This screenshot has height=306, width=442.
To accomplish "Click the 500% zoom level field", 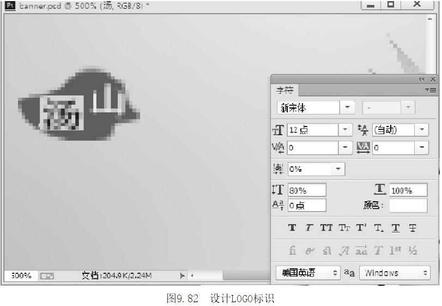I will point(21,275).
